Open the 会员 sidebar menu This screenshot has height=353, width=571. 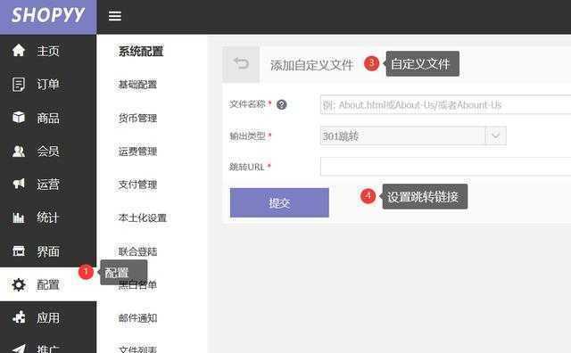coord(48,151)
